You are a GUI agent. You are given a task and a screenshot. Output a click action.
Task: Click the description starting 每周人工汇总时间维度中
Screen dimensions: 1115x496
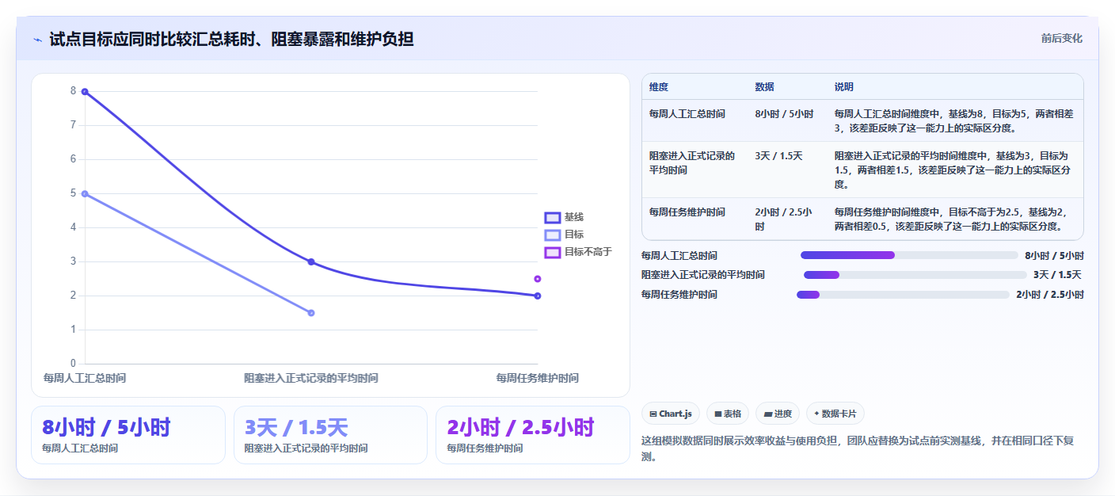click(953, 121)
